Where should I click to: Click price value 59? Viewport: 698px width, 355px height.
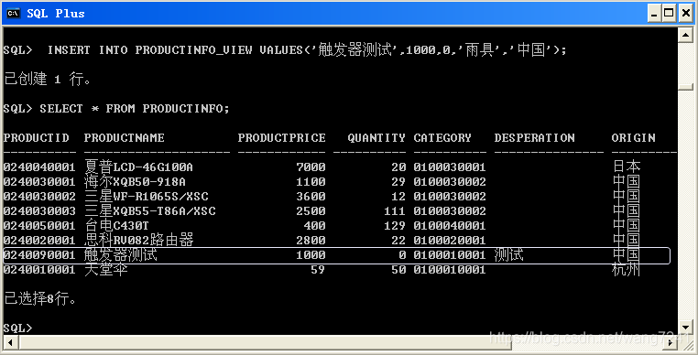coord(318,270)
